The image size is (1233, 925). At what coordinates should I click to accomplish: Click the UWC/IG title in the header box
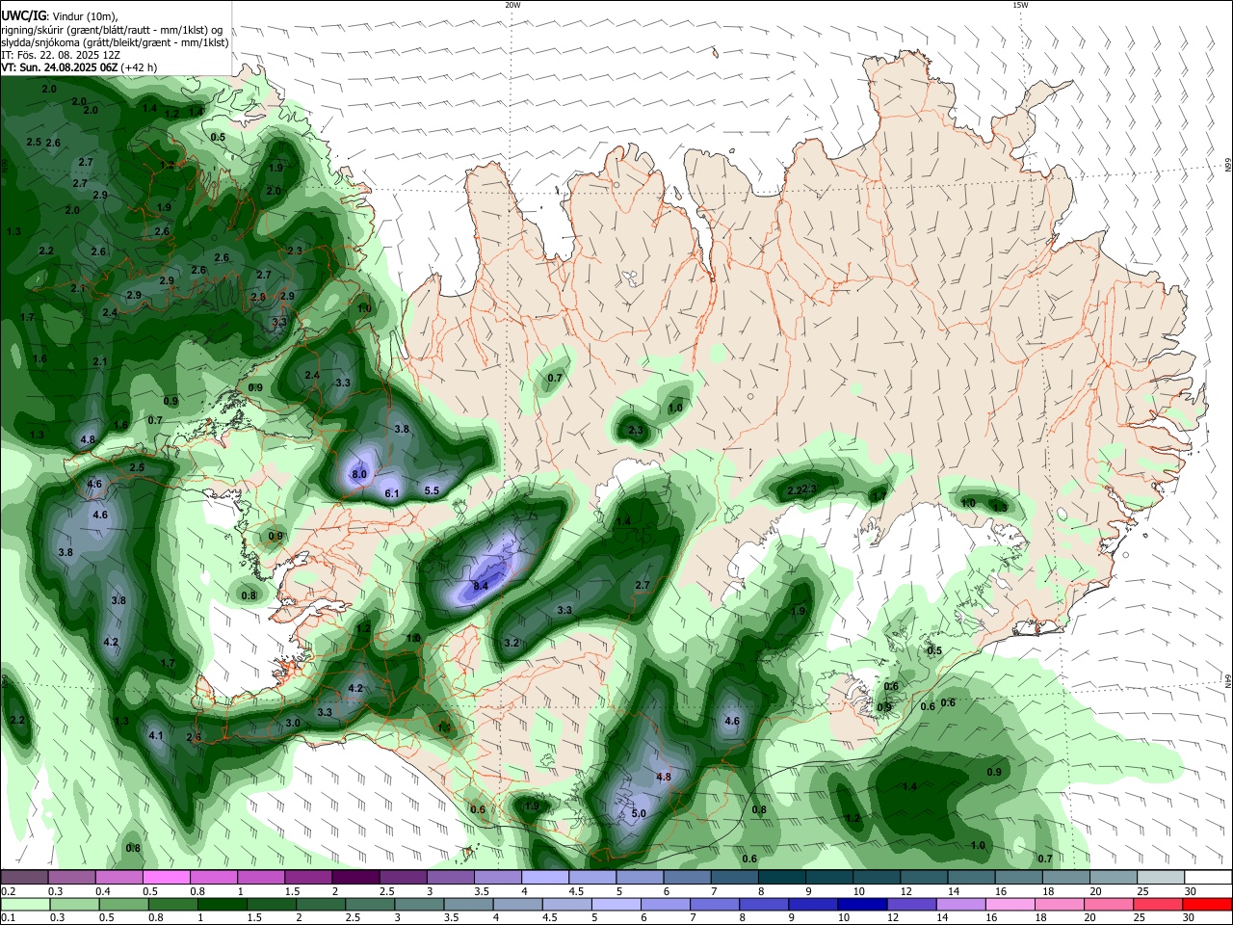coord(22,16)
